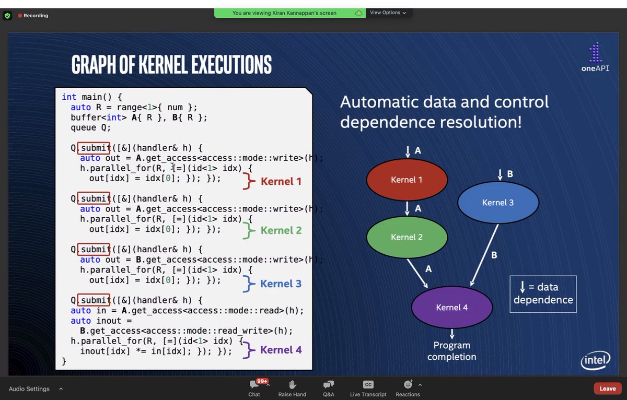The width and height of the screenshot is (627, 400).
Task: Expand the chat options caret
Action: click(268, 384)
